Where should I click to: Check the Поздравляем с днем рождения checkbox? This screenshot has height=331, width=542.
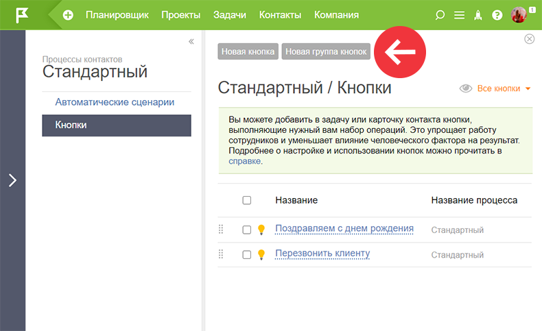pyautogui.click(x=247, y=230)
